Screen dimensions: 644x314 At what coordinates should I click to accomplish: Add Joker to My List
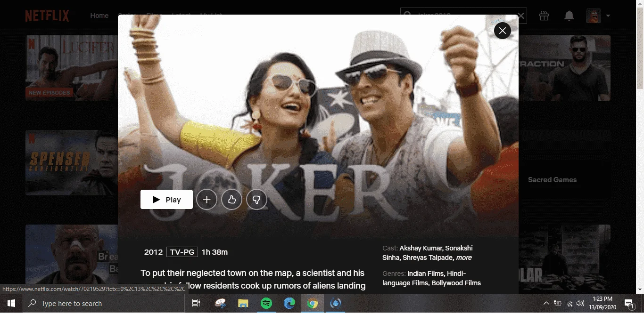click(x=206, y=200)
